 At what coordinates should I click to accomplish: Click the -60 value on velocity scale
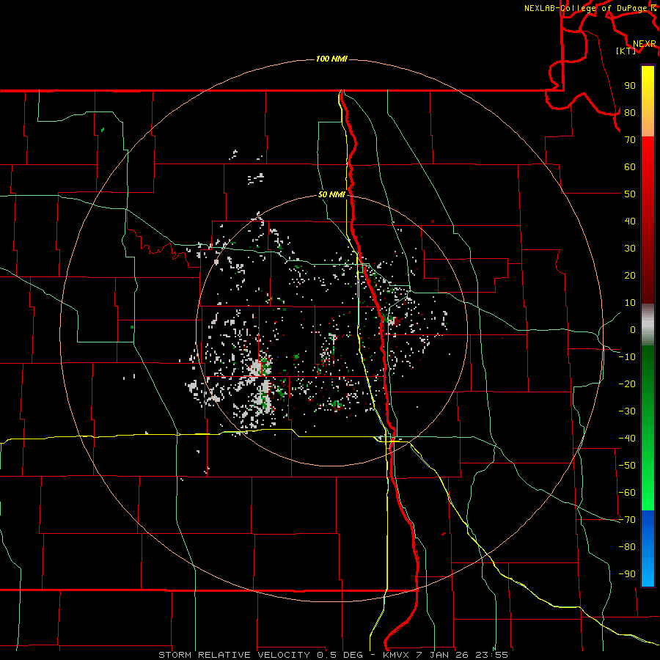point(627,493)
